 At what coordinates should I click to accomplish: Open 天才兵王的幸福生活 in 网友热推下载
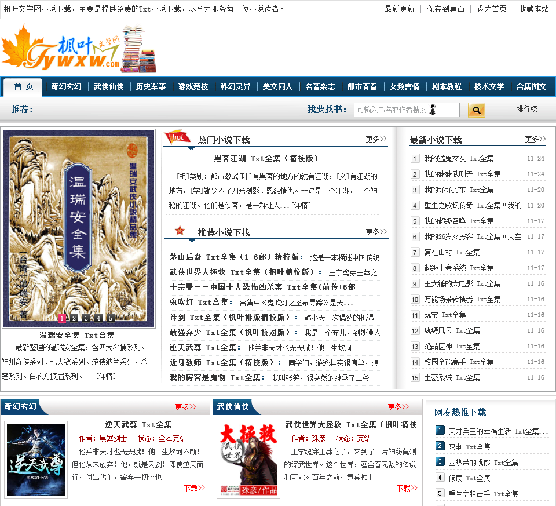tap(498, 431)
